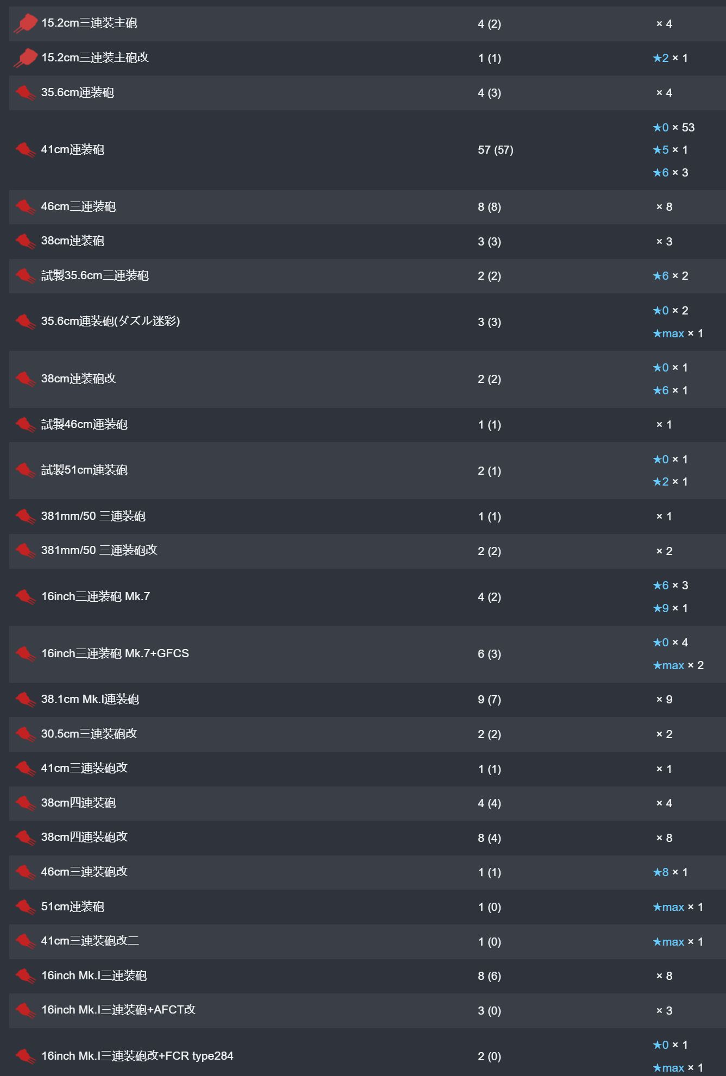Click the ★max × 2 improvement label

(678, 665)
